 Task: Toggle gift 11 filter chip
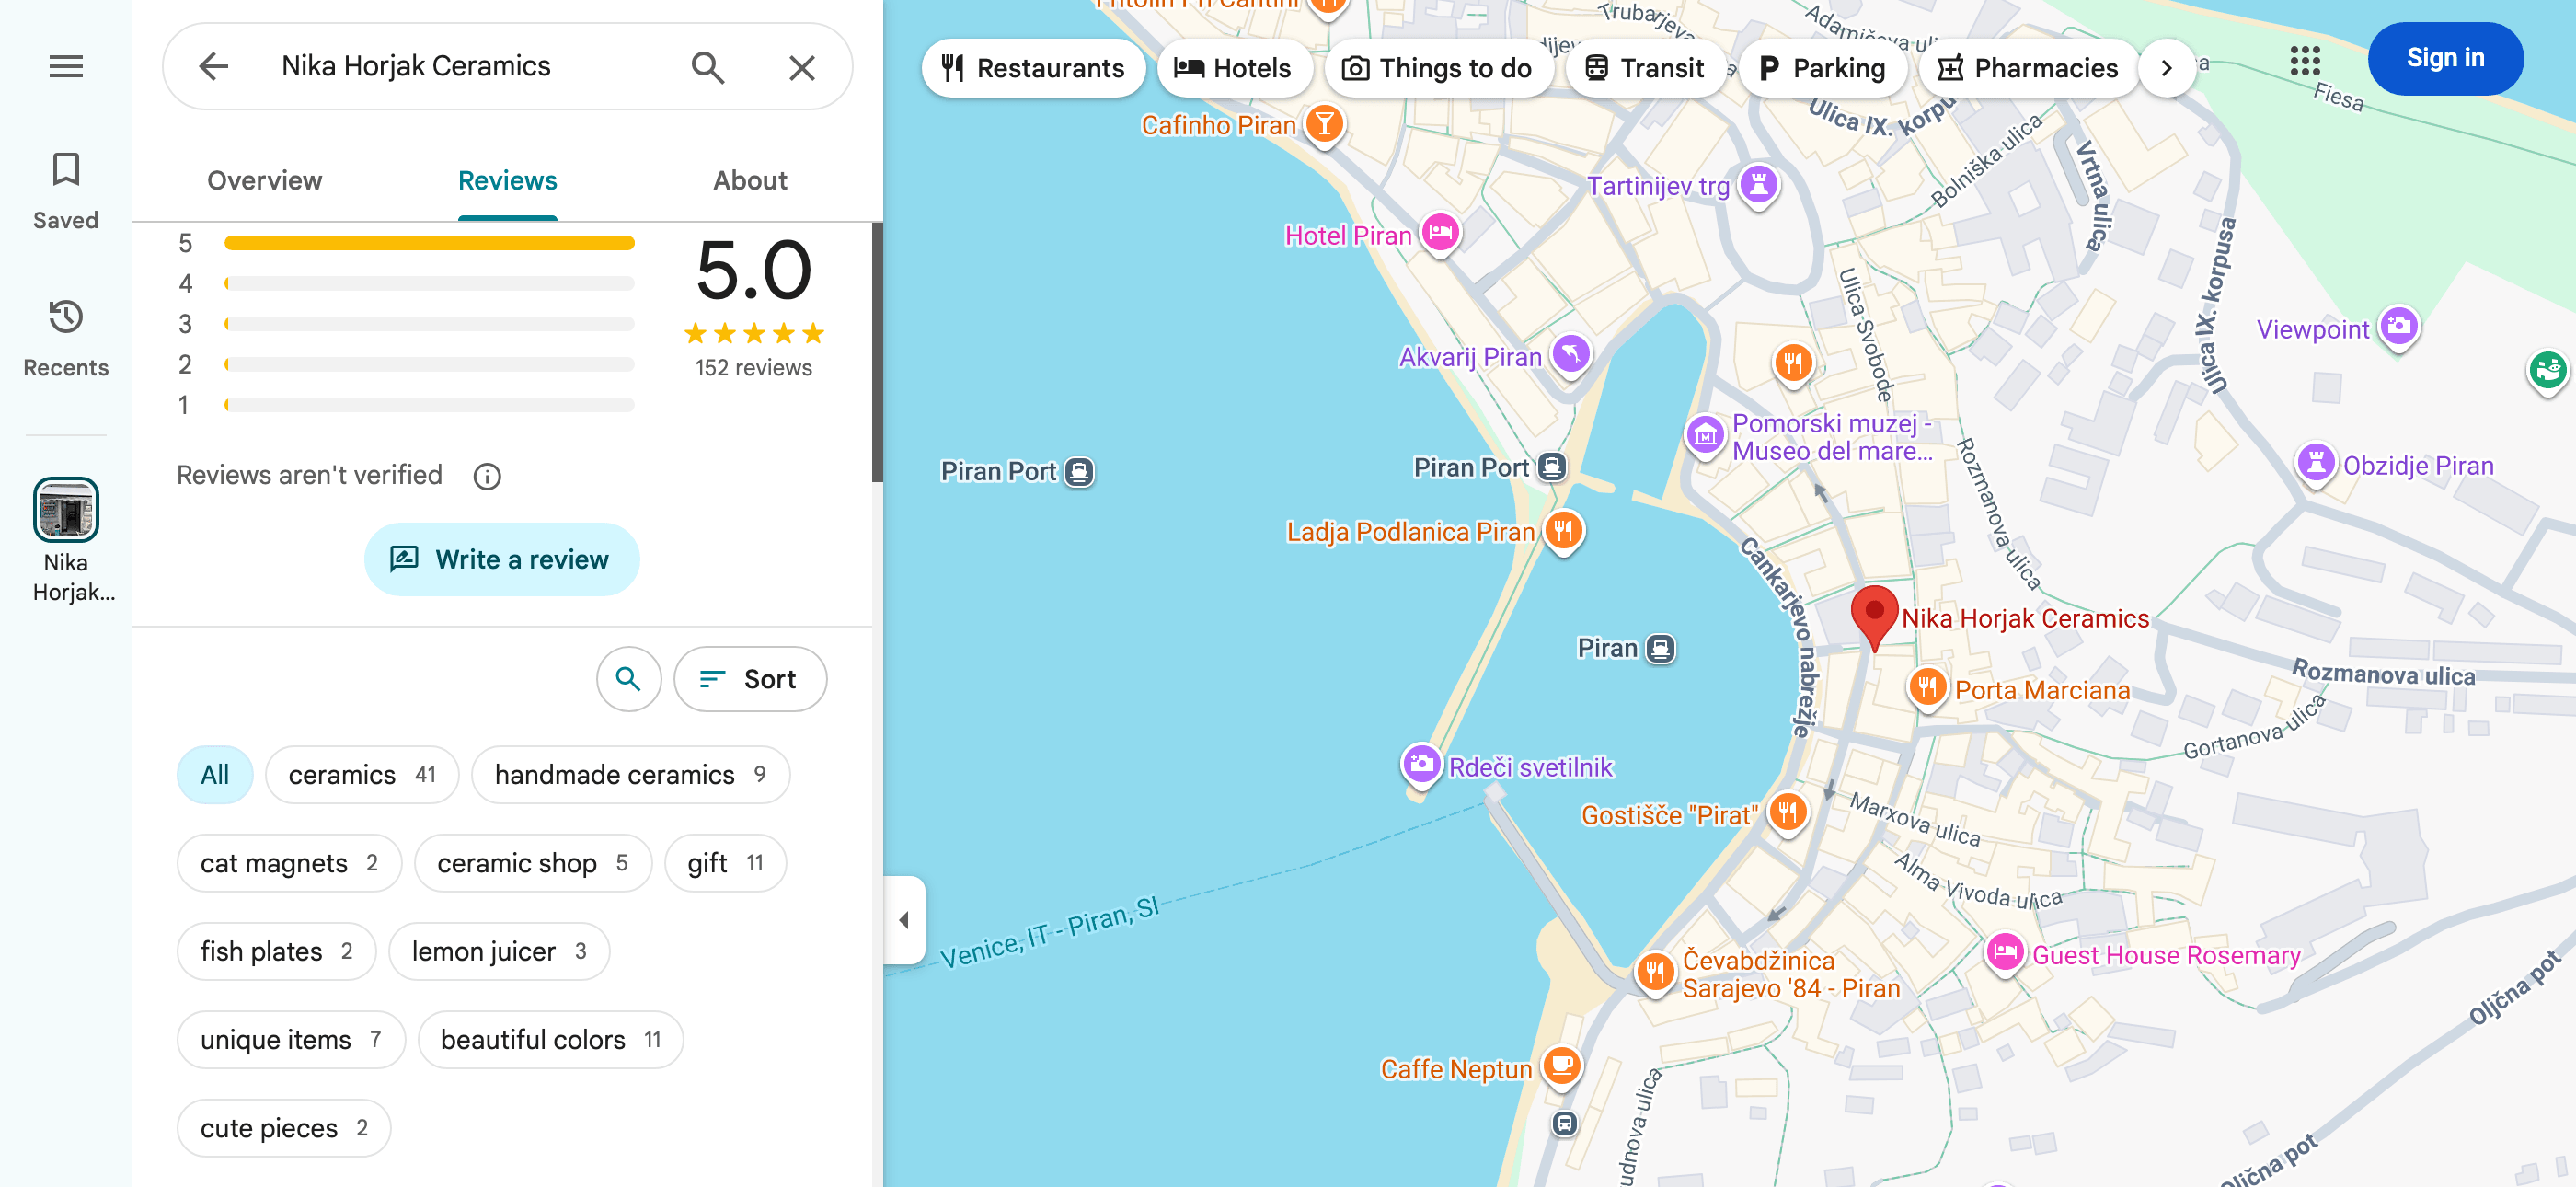[x=725, y=863]
